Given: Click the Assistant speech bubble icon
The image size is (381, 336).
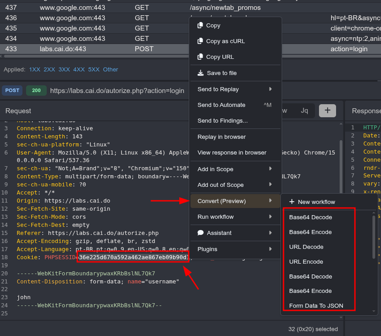Looking at the screenshot, I should tap(200, 233).
